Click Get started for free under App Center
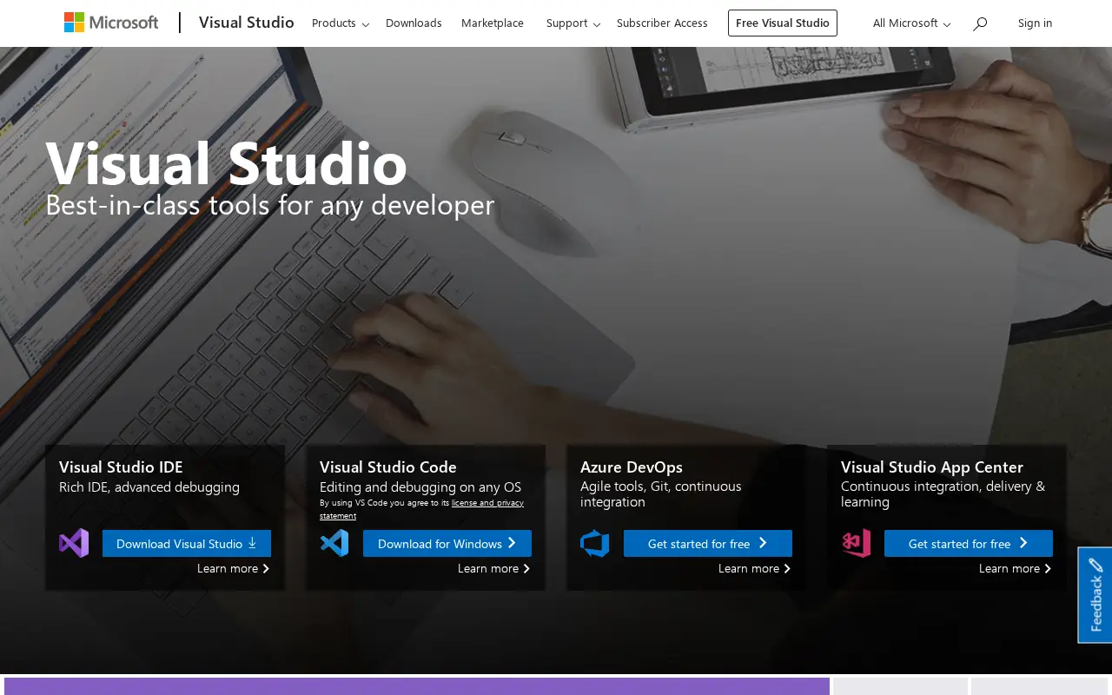Screen dimensions: 1112x695 point(969,544)
